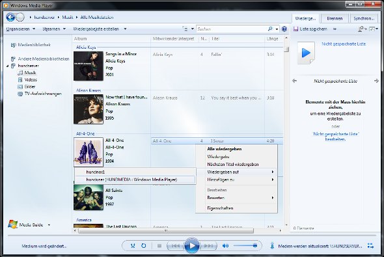
Task: Open Andere Medienbibliotheken
Action: click(44, 59)
